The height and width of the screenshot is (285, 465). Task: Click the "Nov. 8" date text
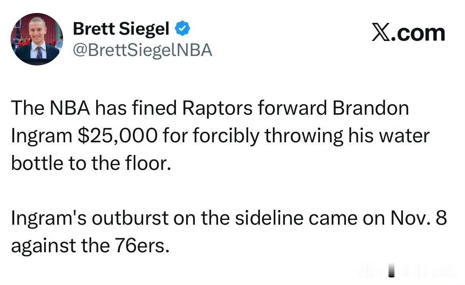pos(418,219)
